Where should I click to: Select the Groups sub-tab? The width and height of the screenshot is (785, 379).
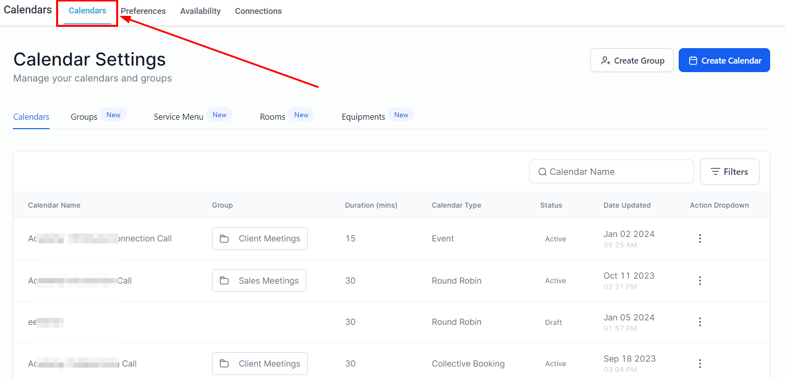pyautogui.click(x=84, y=117)
